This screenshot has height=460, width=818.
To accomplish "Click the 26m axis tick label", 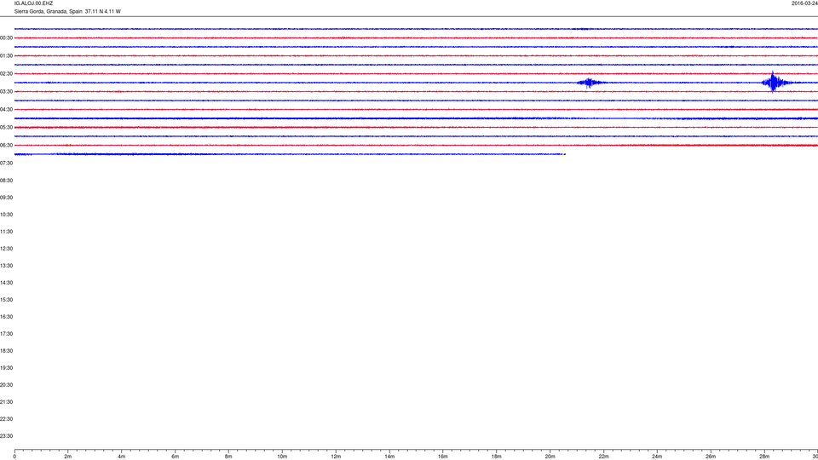I will coord(711,457).
